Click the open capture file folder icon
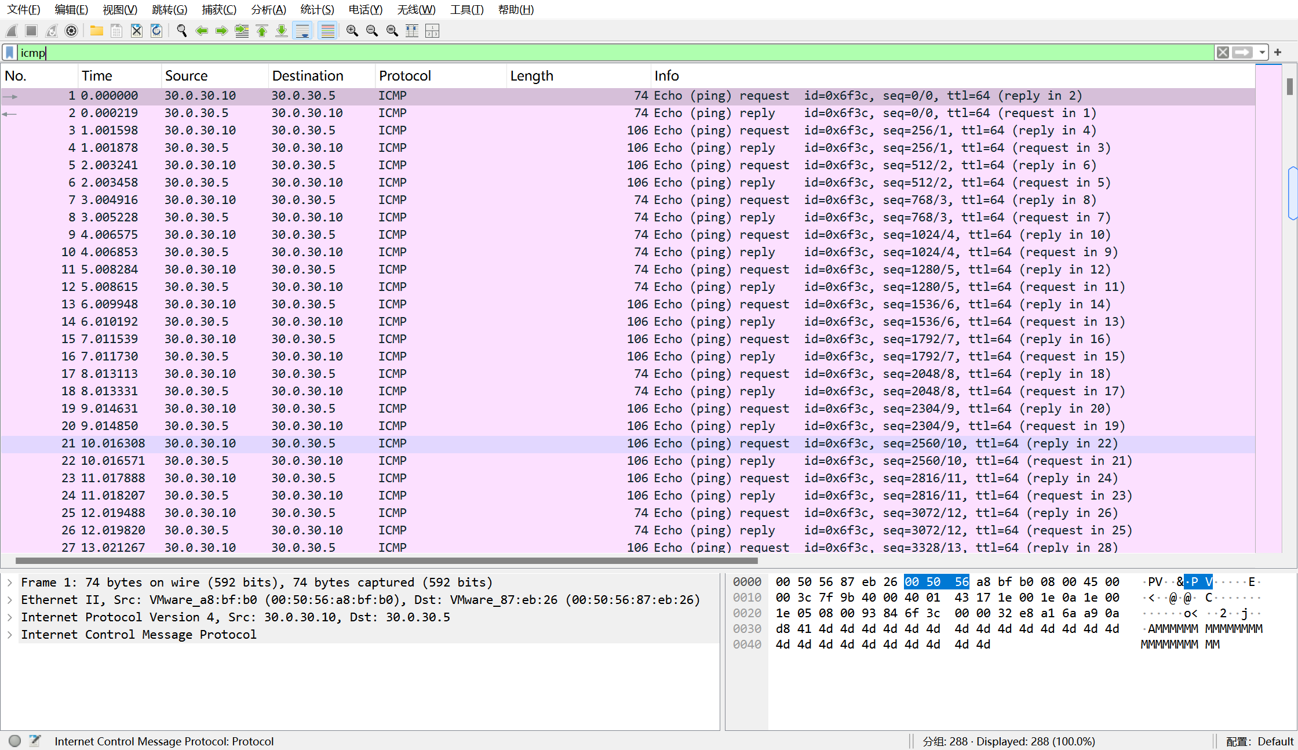 click(x=97, y=31)
